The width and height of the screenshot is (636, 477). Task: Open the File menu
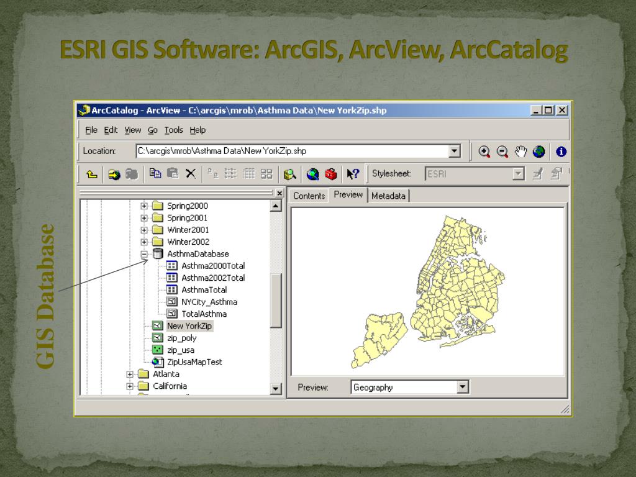91,130
